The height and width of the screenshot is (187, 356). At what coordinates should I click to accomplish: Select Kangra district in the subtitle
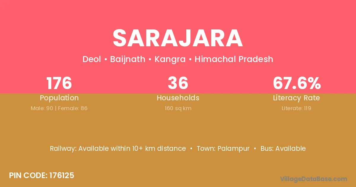pyautogui.click(x=170, y=59)
